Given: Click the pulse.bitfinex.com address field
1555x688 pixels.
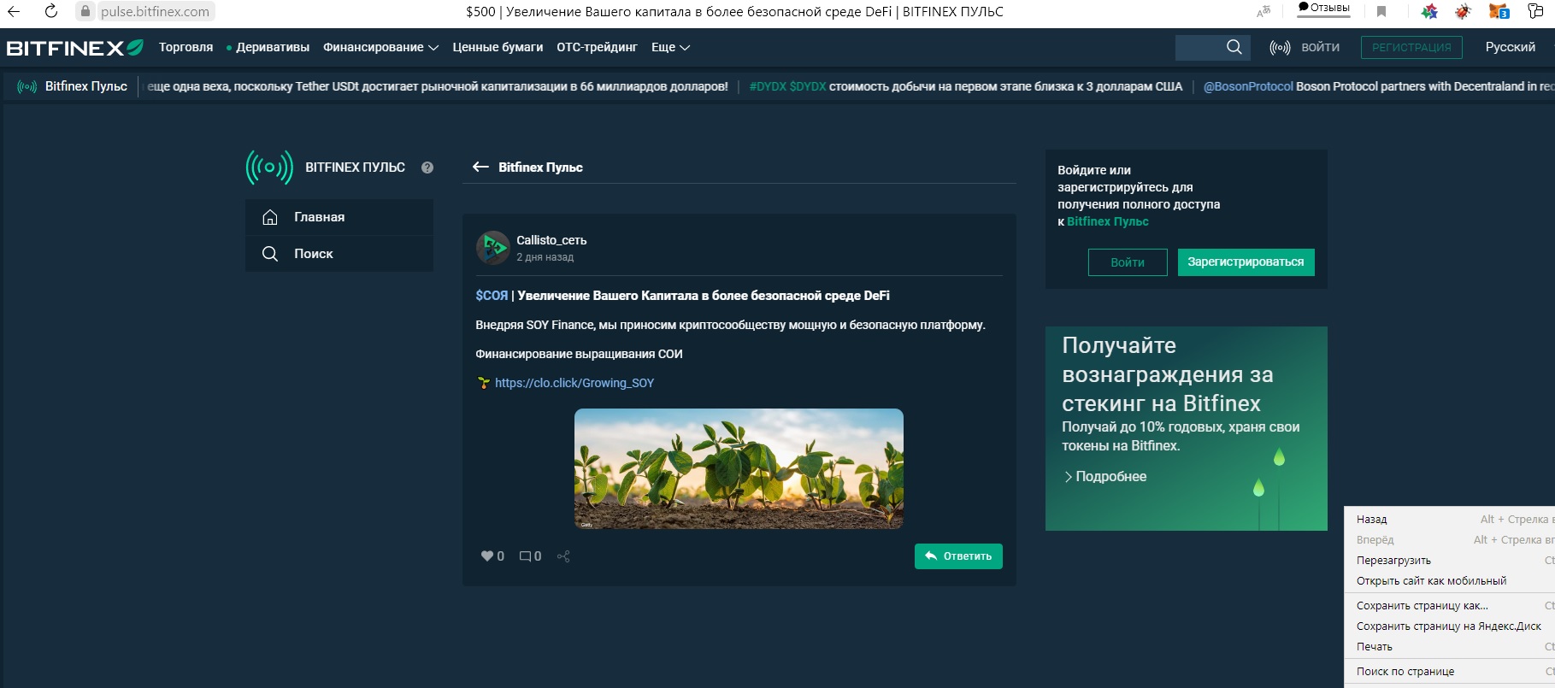Looking at the screenshot, I should click(155, 12).
